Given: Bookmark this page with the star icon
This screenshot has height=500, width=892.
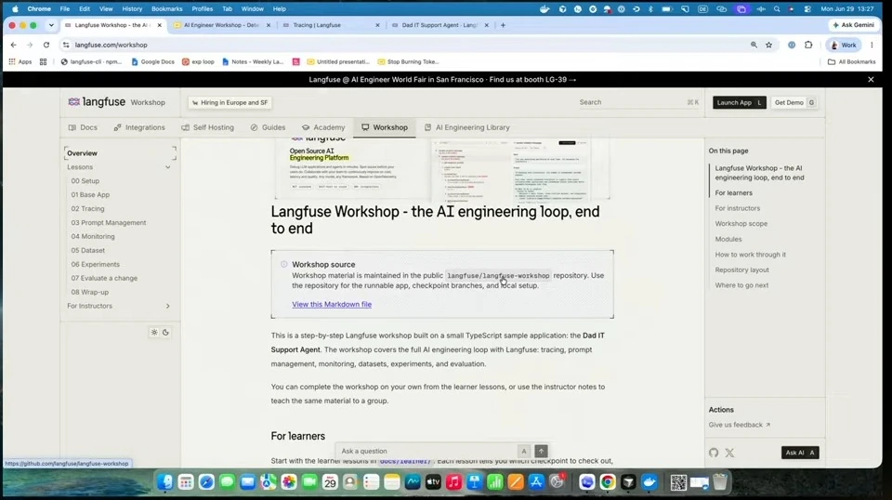Looking at the screenshot, I should pyautogui.click(x=768, y=45).
